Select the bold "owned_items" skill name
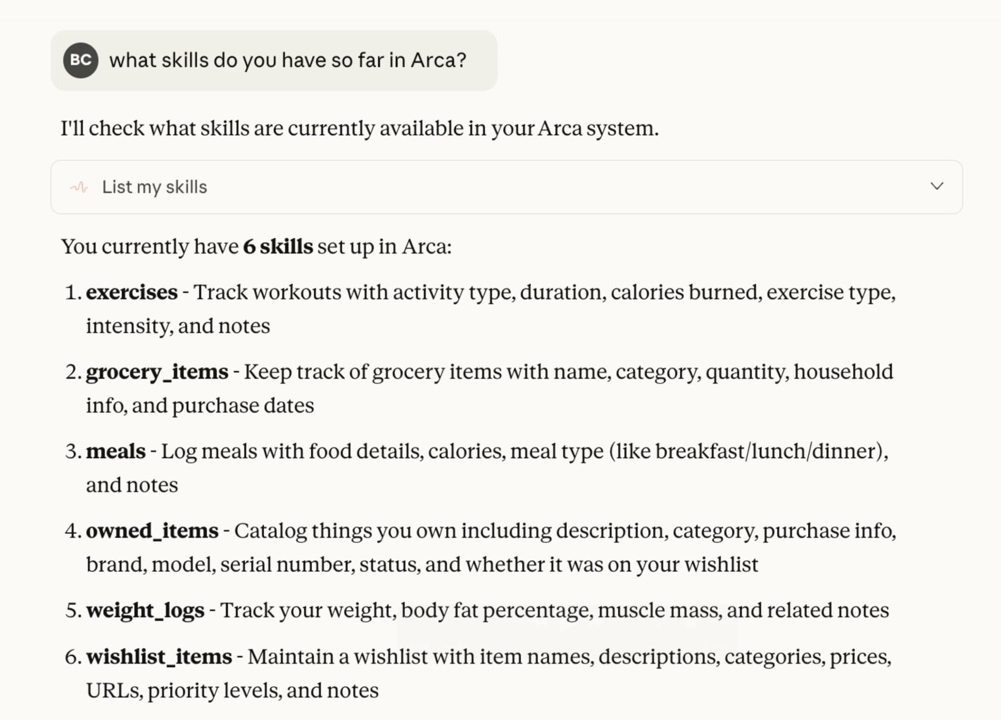 (x=152, y=531)
